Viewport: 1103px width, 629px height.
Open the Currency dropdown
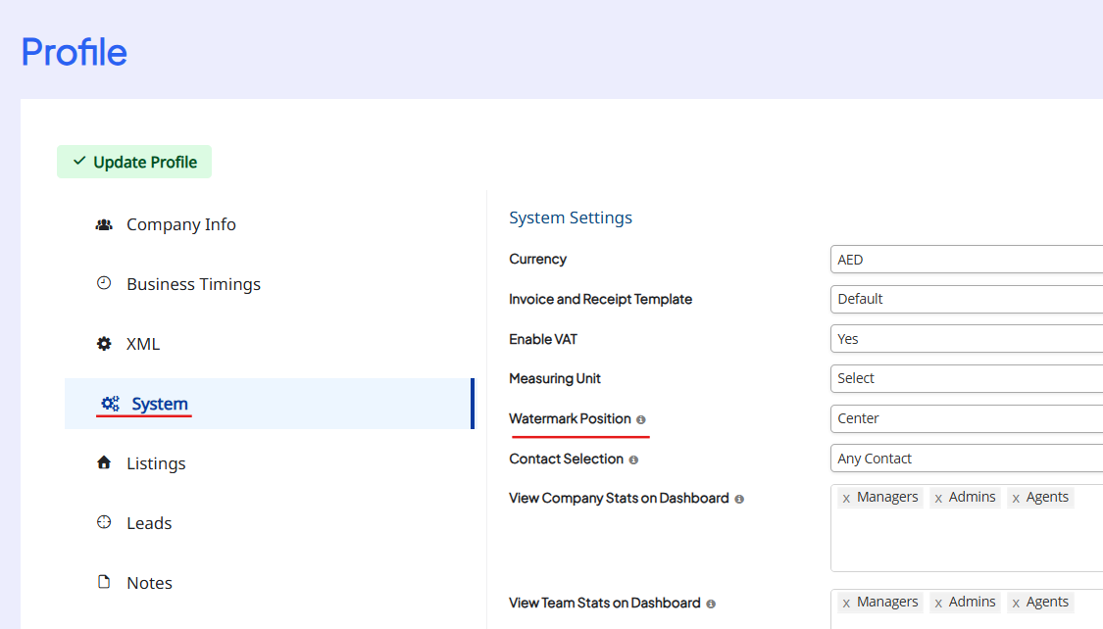click(966, 260)
